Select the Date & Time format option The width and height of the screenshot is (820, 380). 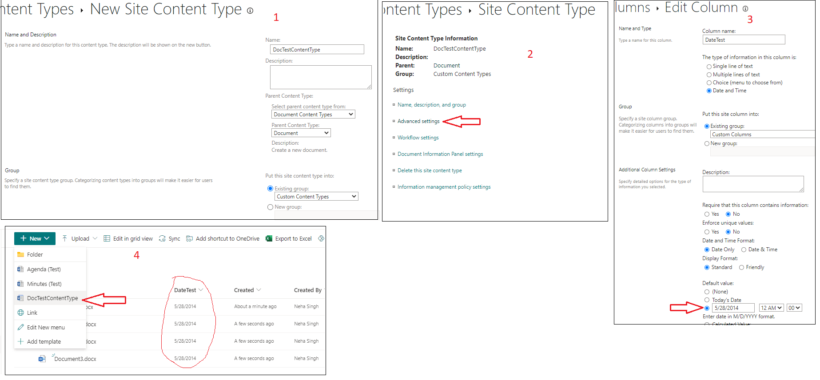pos(744,249)
